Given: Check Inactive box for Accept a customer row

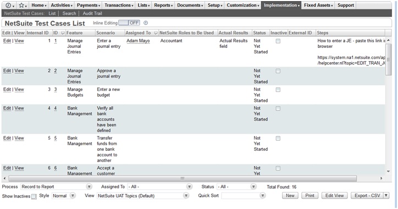Looking at the screenshot, I should [x=278, y=169].
